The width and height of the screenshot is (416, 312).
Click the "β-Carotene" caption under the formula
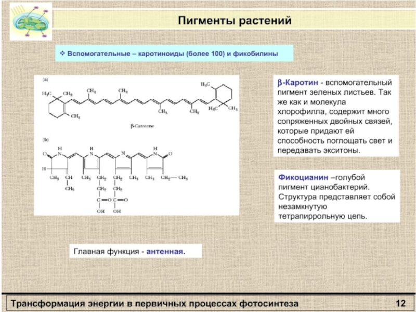[x=142, y=126]
